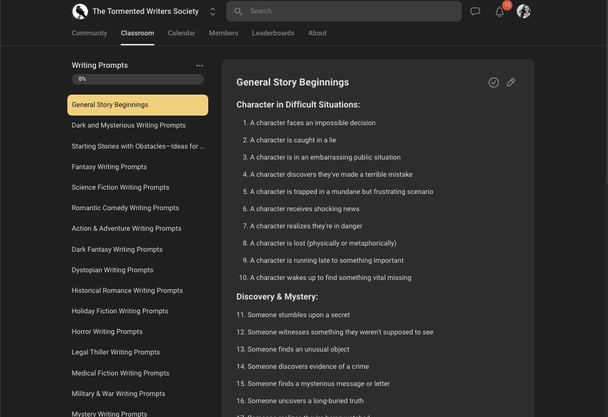View the Leaderboards tab

[x=273, y=33]
